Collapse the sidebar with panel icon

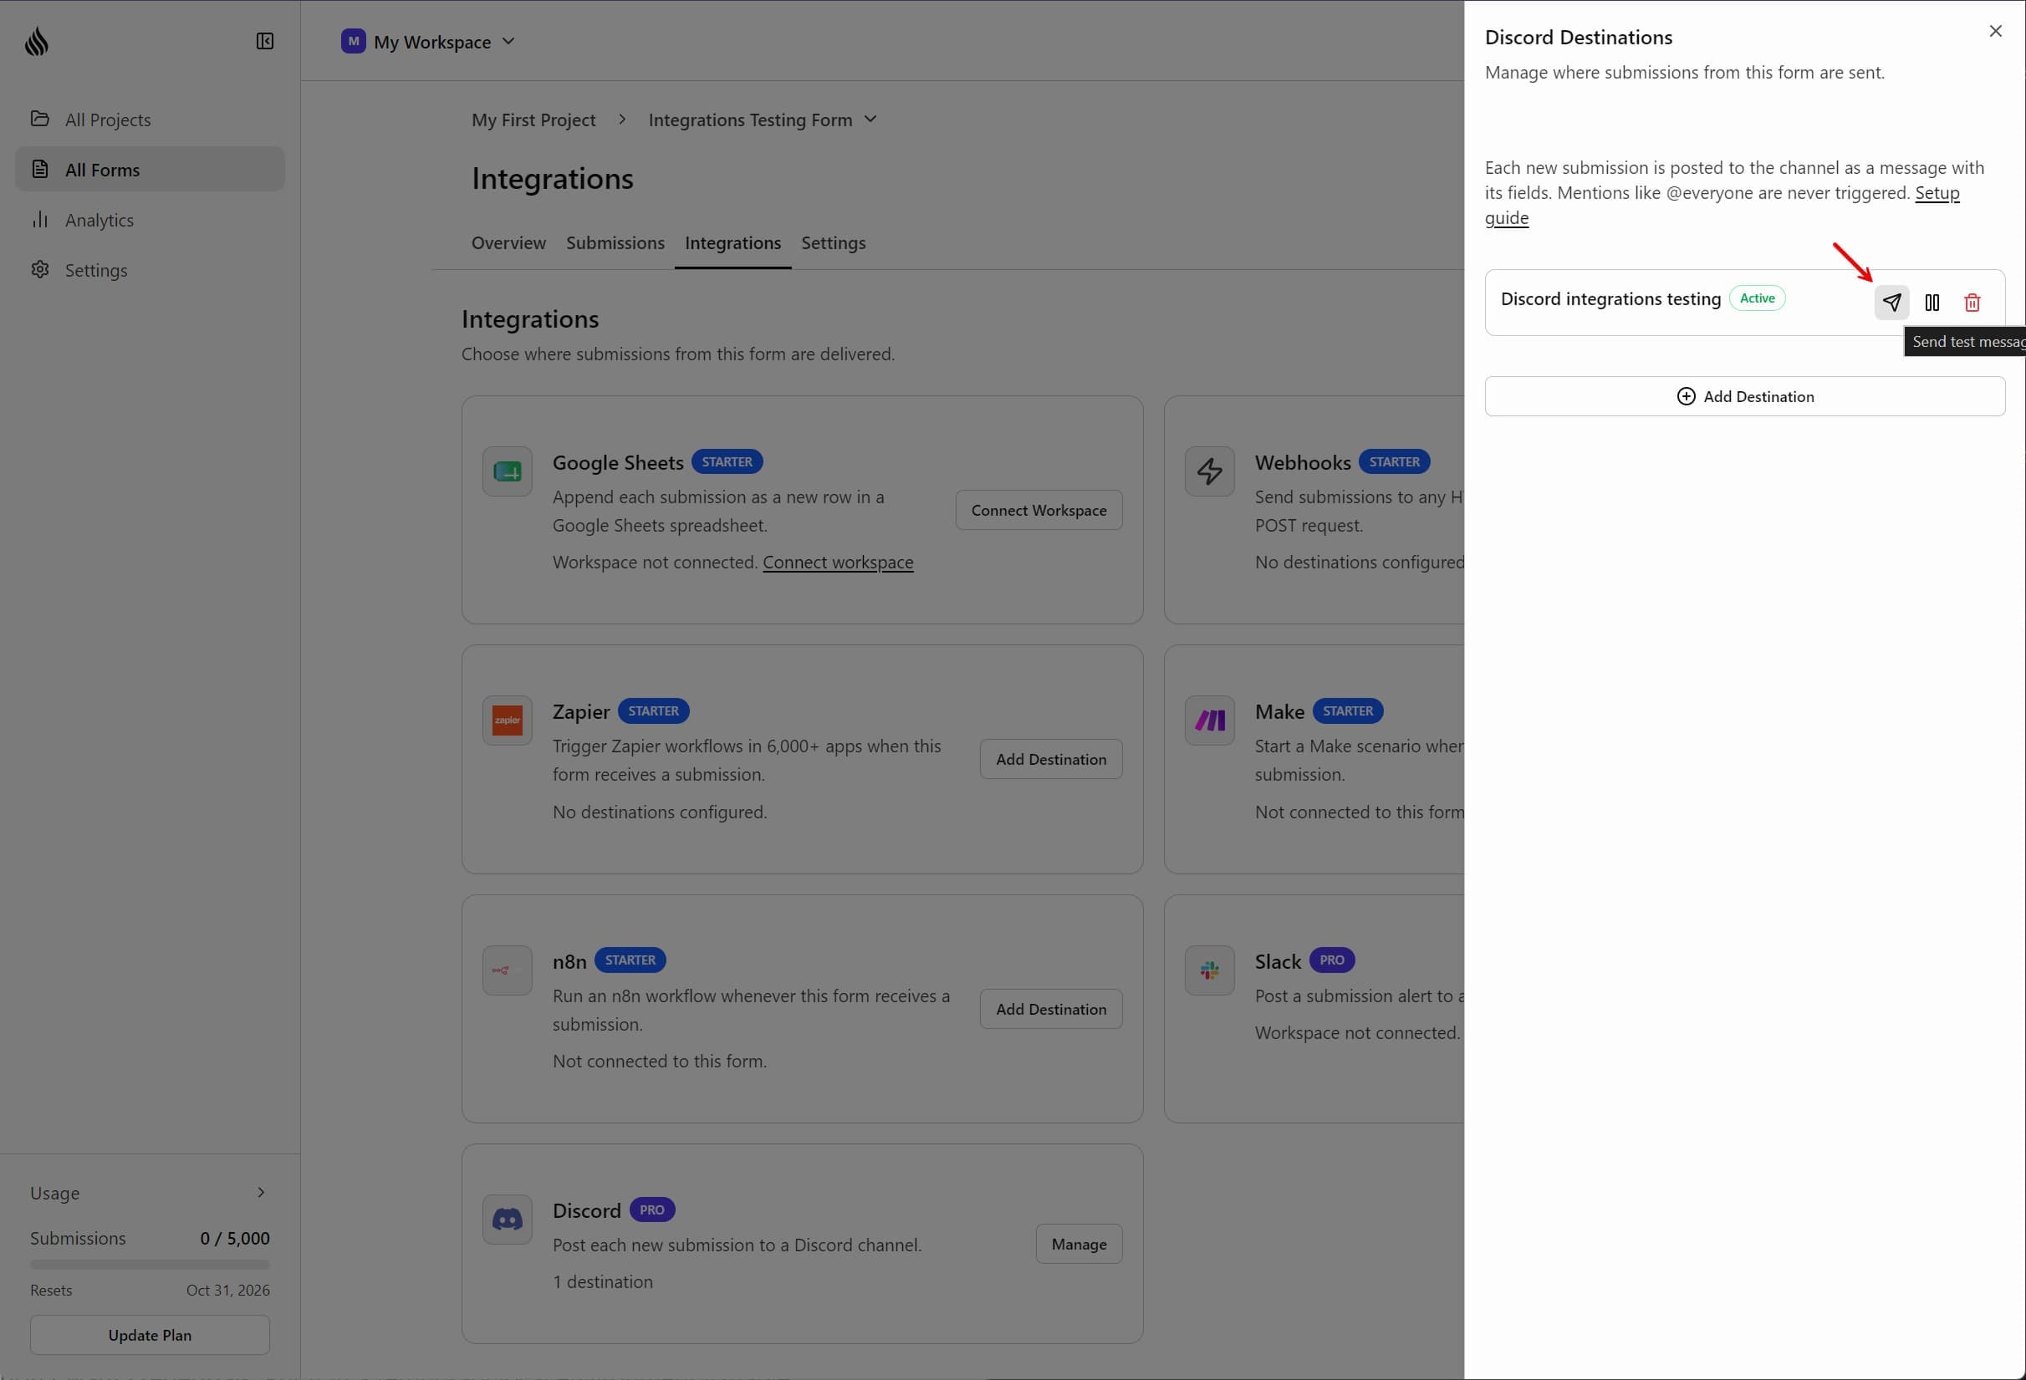pos(265,41)
